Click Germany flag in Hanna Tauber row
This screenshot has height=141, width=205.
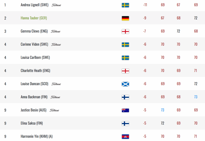point(125,18)
